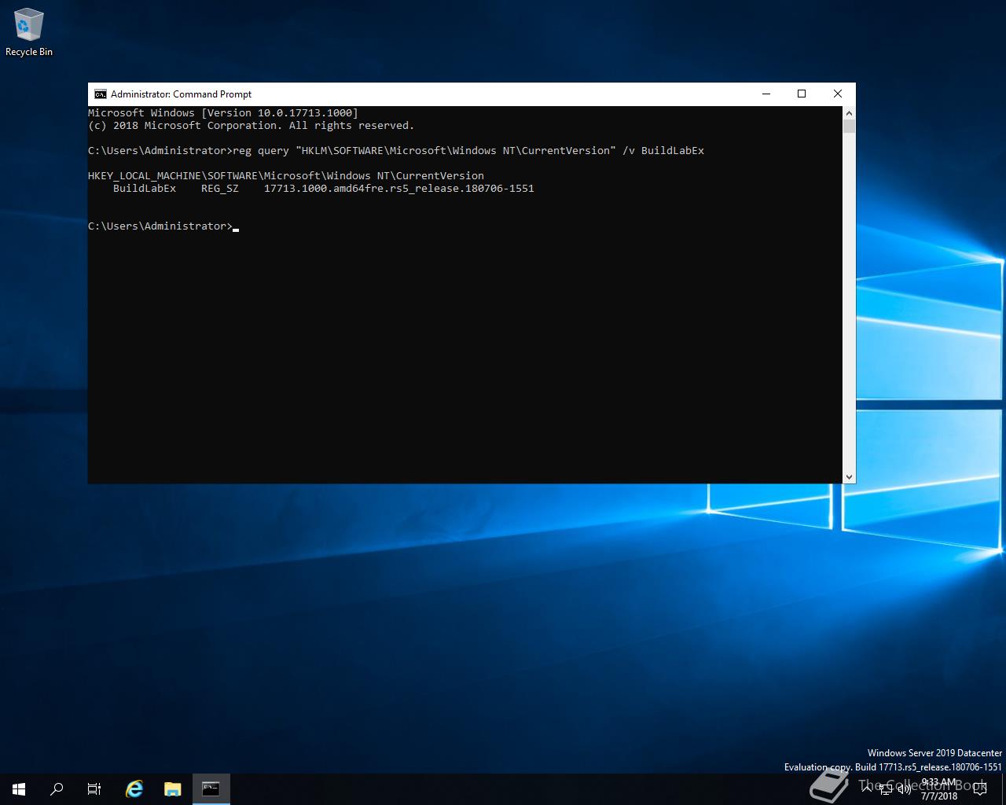The width and height of the screenshot is (1006, 805).
Task: Open Task View on the taskbar
Action: pyautogui.click(x=94, y=789)
